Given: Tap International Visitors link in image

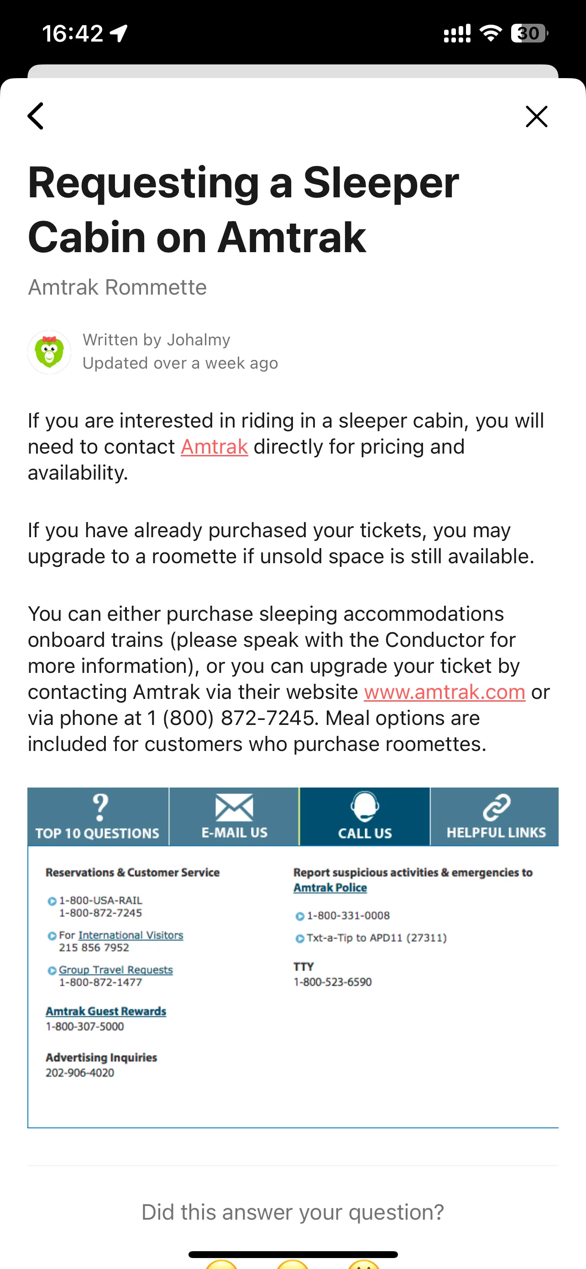Looking at the screenshot, I should tap(131, 935).
